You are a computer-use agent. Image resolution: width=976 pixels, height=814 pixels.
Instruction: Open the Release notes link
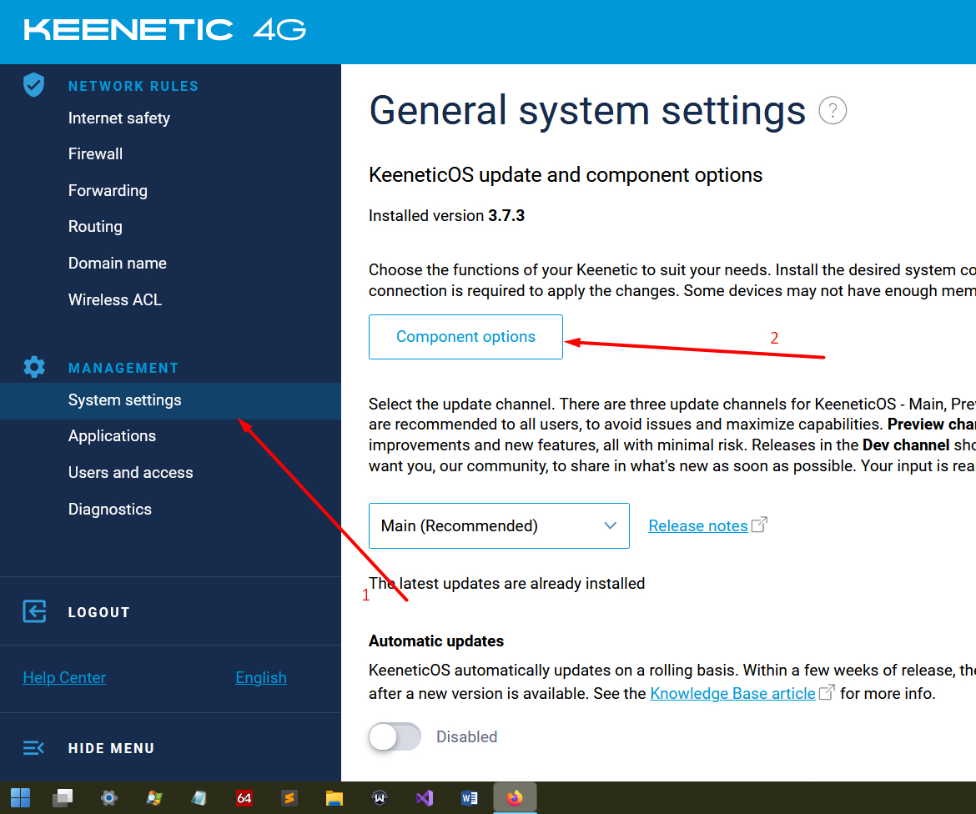[698, 526]
